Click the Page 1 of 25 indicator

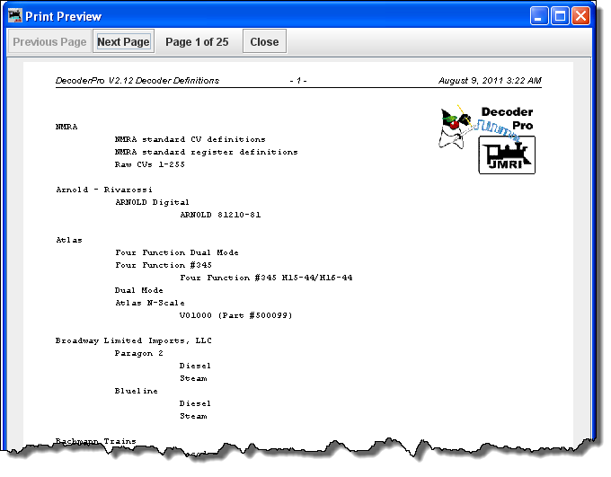tap(197, 42)
